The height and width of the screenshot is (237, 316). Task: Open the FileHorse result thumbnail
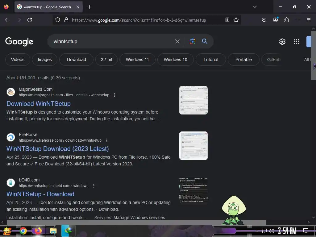[193, 146]
